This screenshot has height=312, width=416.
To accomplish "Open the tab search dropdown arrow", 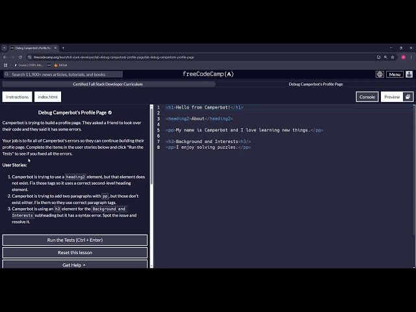I will (5, 48).
